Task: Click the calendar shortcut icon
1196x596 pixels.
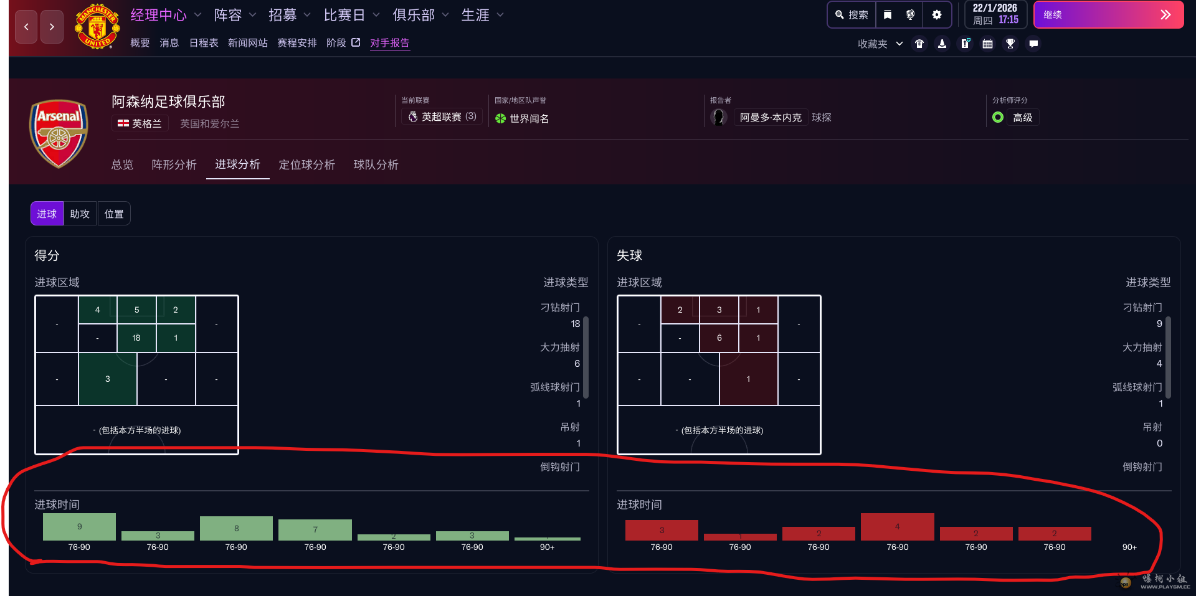Action: click(x=987, y=44)
